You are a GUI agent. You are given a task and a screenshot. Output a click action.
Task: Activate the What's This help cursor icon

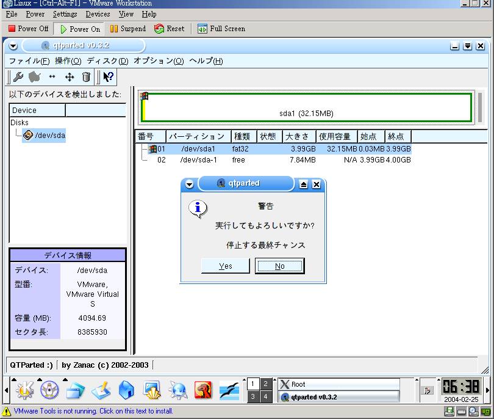pos(108,77)
